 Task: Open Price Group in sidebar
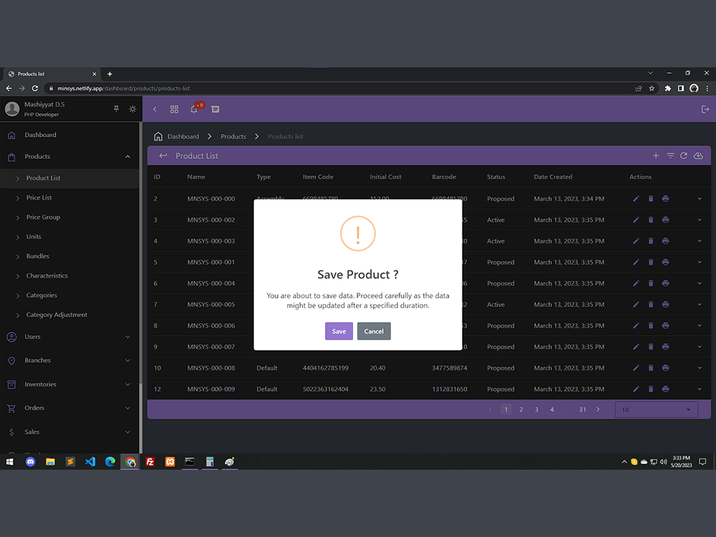[x=69, y=217]
